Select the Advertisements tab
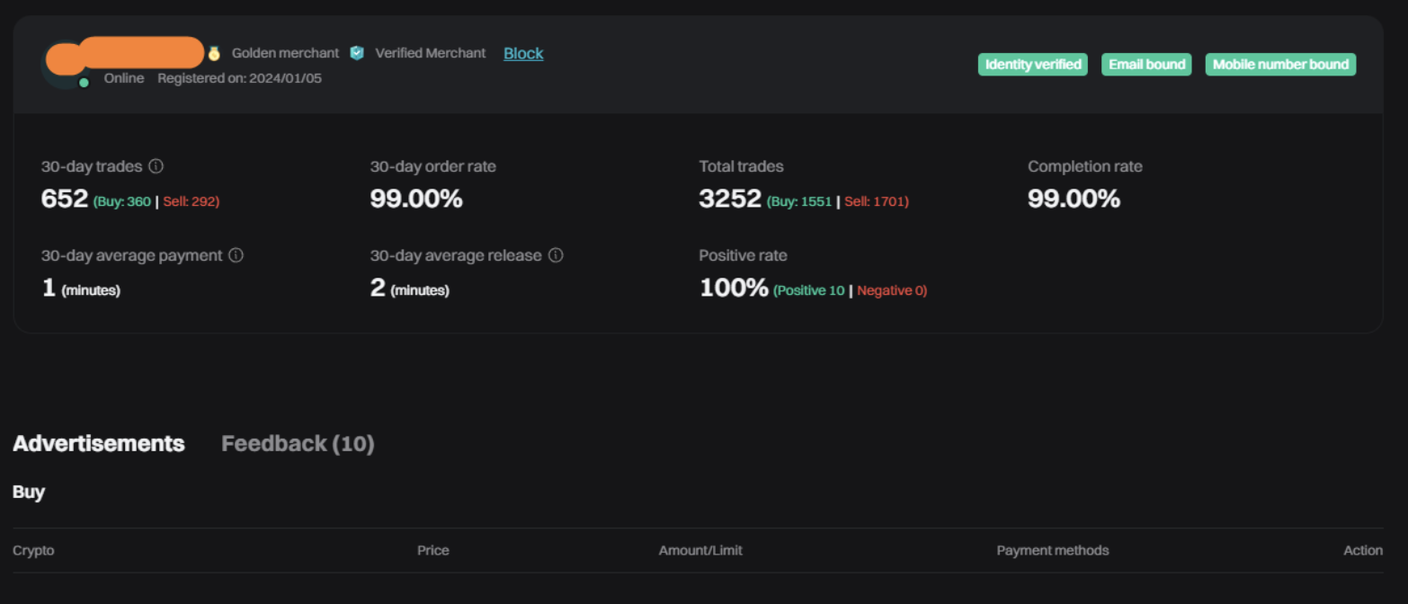 coord(99,444)
